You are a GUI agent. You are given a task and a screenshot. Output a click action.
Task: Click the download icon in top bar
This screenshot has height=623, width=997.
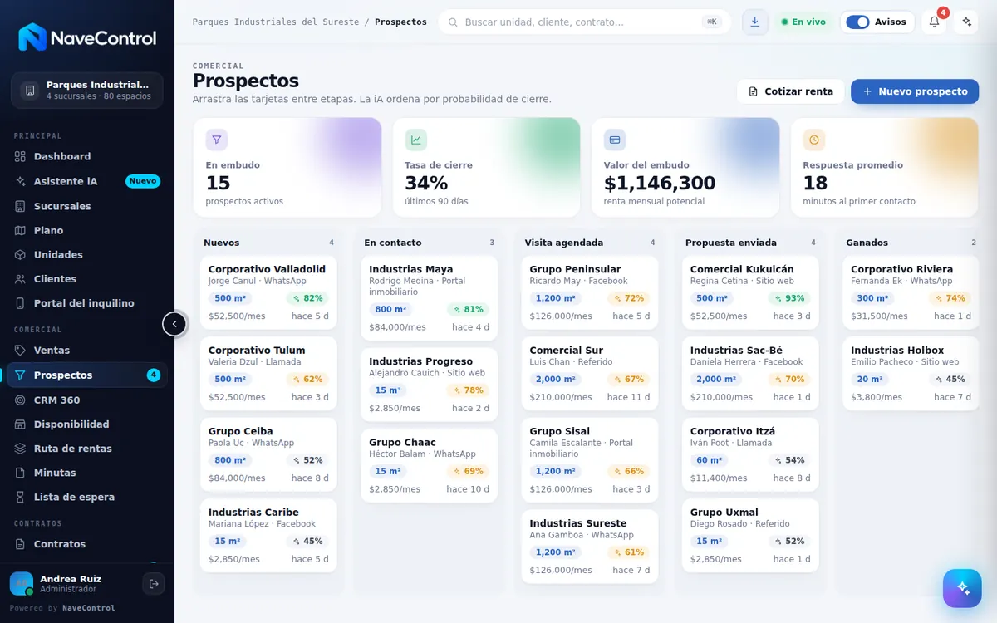(754, 22)
